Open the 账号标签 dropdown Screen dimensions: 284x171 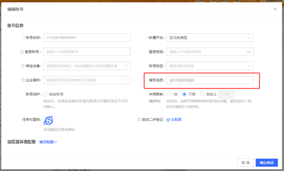point(210,66)
